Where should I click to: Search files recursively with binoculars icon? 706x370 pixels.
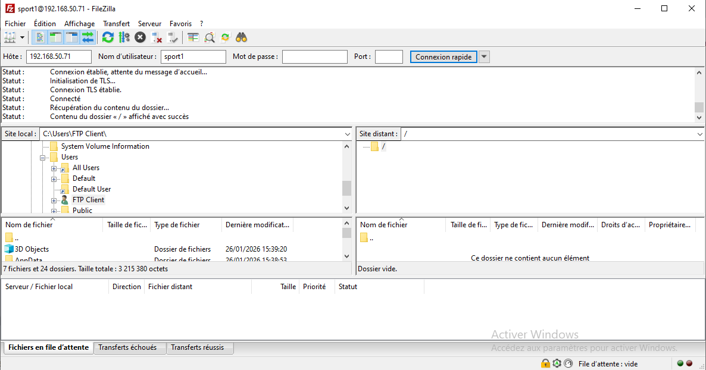tap(242, 38)
